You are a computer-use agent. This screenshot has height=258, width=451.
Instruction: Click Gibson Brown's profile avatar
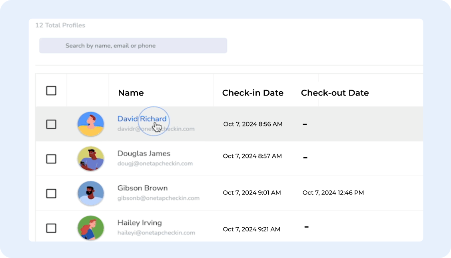(91, 194)
